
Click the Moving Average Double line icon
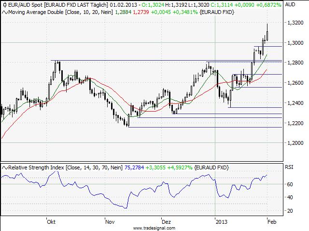[5, 12]
